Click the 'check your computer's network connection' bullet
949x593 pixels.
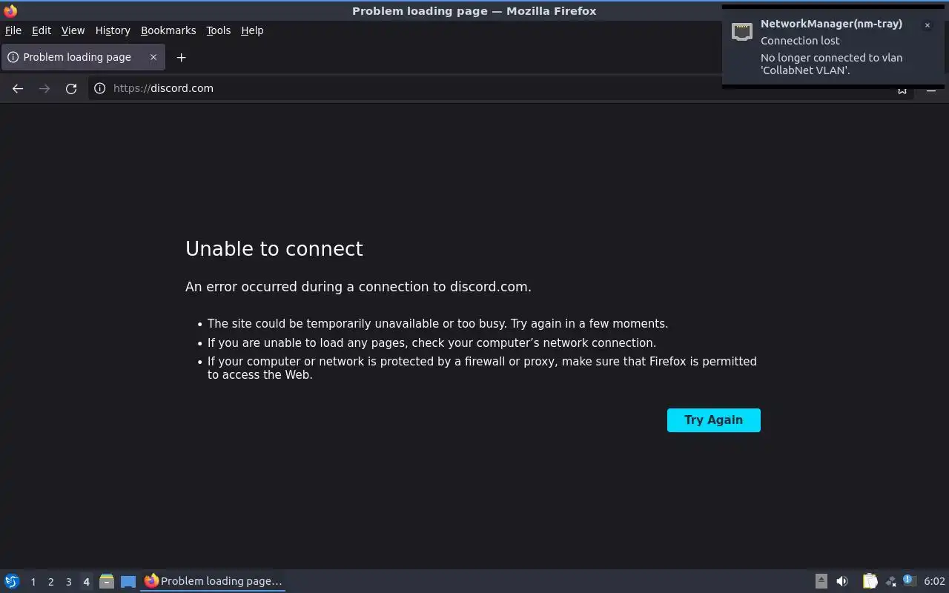coord(431,343)
